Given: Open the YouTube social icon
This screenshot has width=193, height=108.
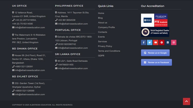Looking at the screenshot, I should 156,42.
